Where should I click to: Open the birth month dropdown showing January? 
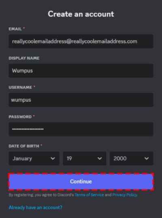click(x=34, y=158)
